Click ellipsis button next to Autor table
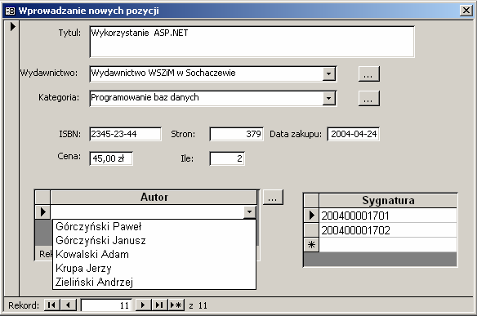The image size is (477, 316). 273,198
